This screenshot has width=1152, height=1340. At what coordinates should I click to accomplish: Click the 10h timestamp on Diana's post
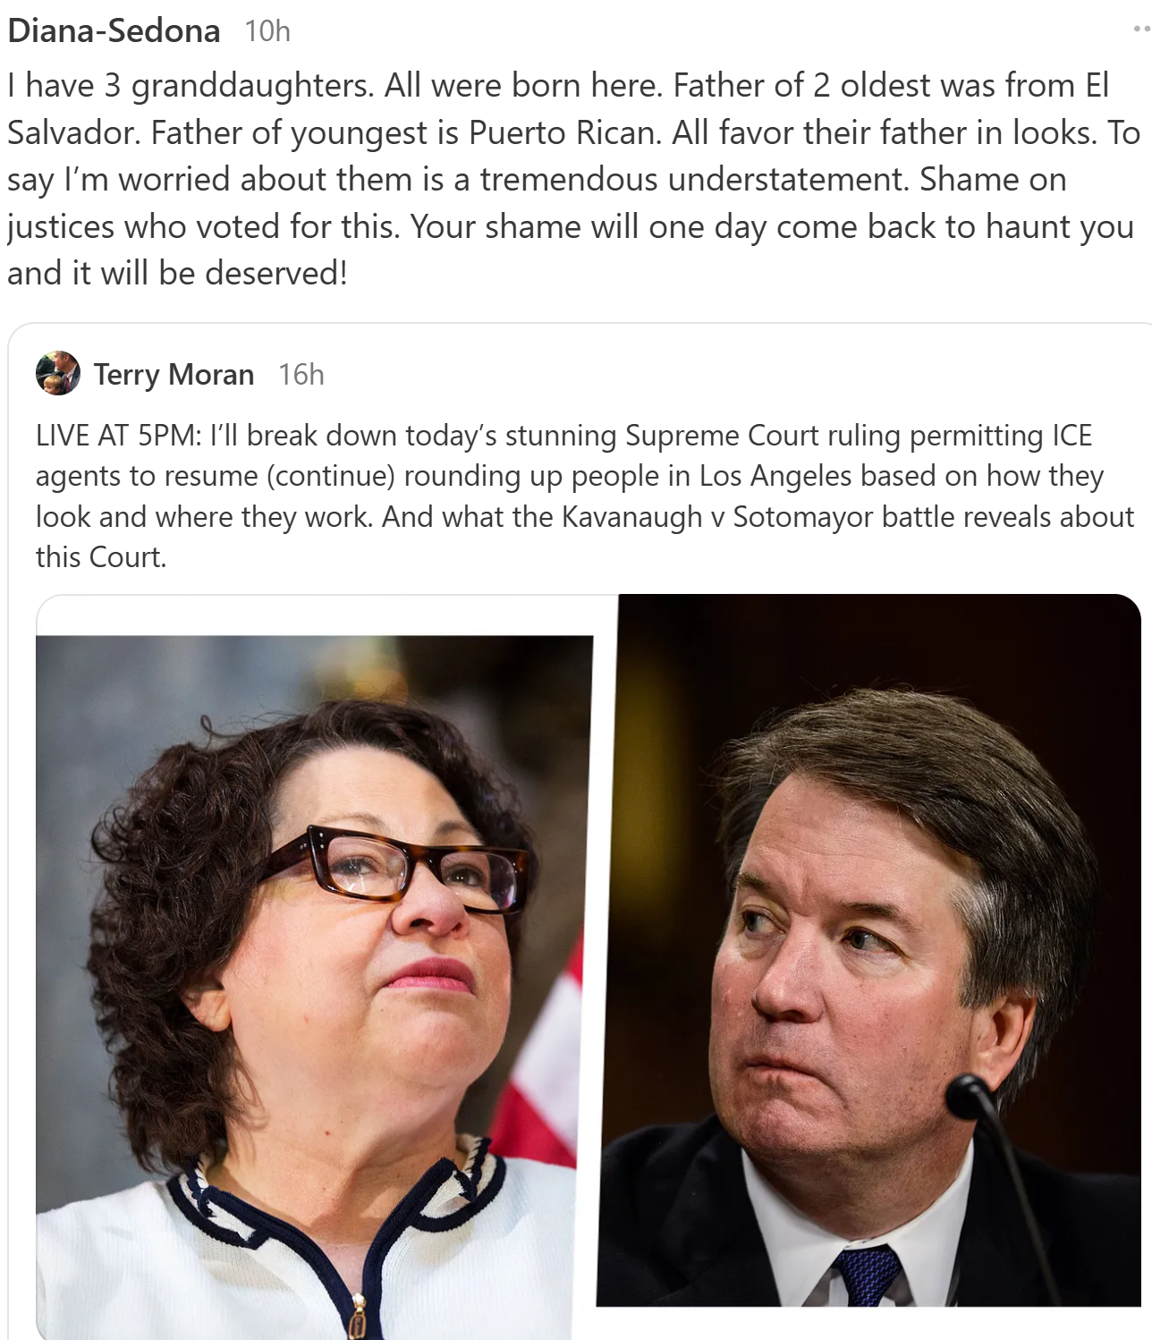click(267, 31)
